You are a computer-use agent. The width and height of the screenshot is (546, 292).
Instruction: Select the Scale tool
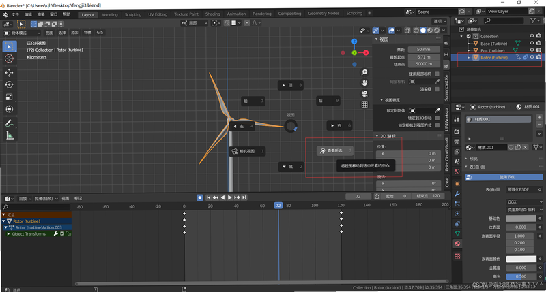pos(10,97)
